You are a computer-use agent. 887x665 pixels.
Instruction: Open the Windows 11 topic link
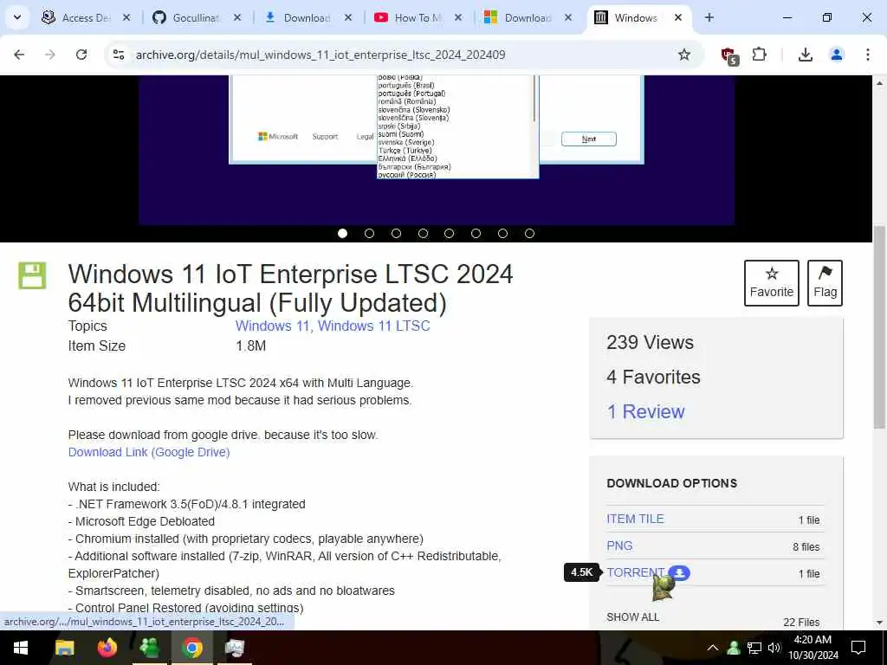(x=273, y=326)
